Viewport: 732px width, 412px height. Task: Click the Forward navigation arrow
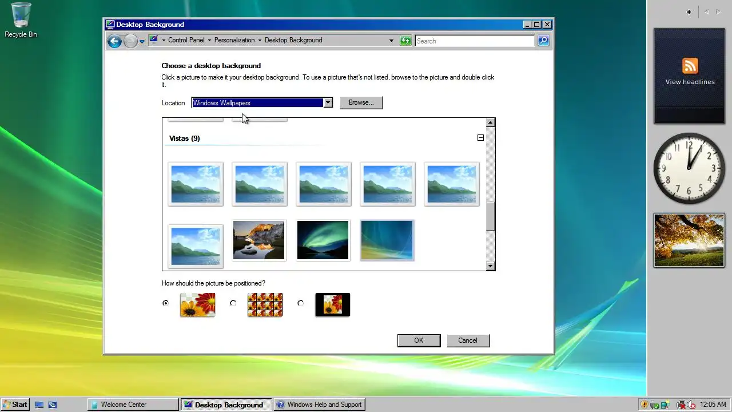click(x=130, y=41)
